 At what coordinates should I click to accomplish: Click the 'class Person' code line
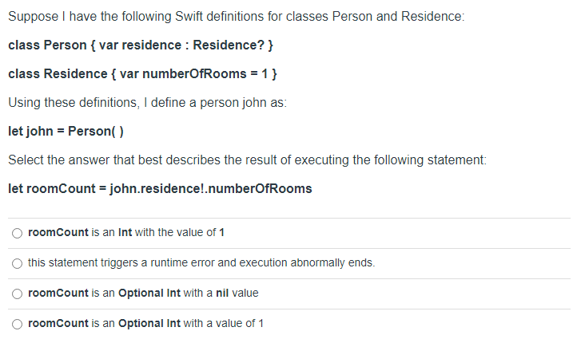141,45
